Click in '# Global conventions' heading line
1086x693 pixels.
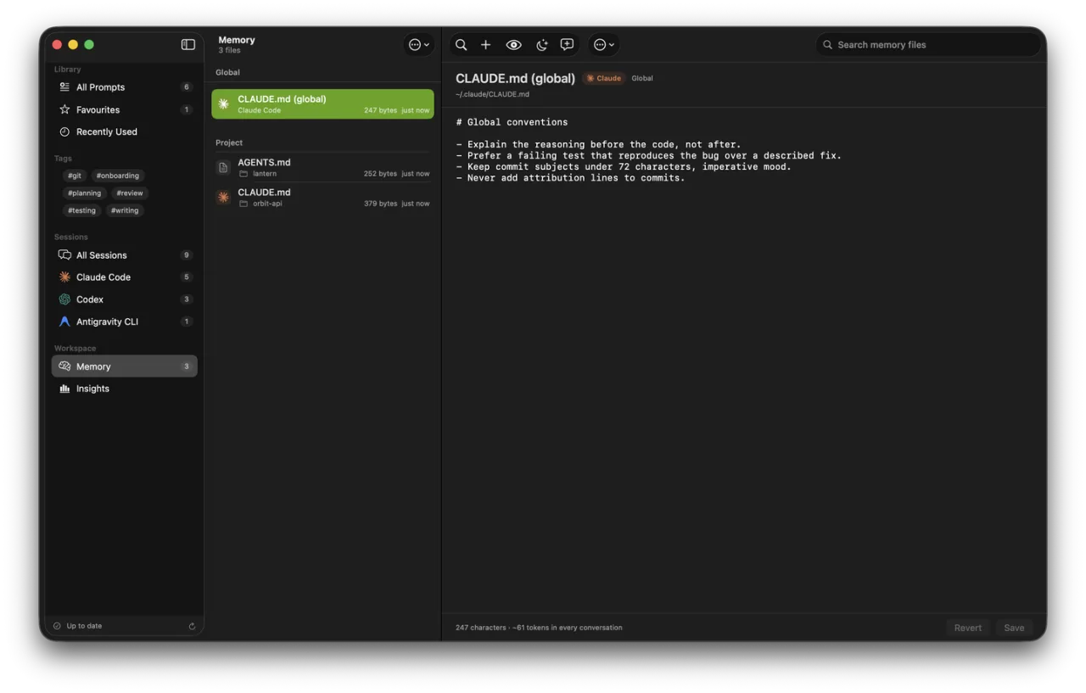coord(512,122)
